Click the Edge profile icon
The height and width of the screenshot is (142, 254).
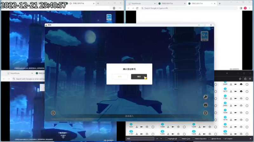114,8
